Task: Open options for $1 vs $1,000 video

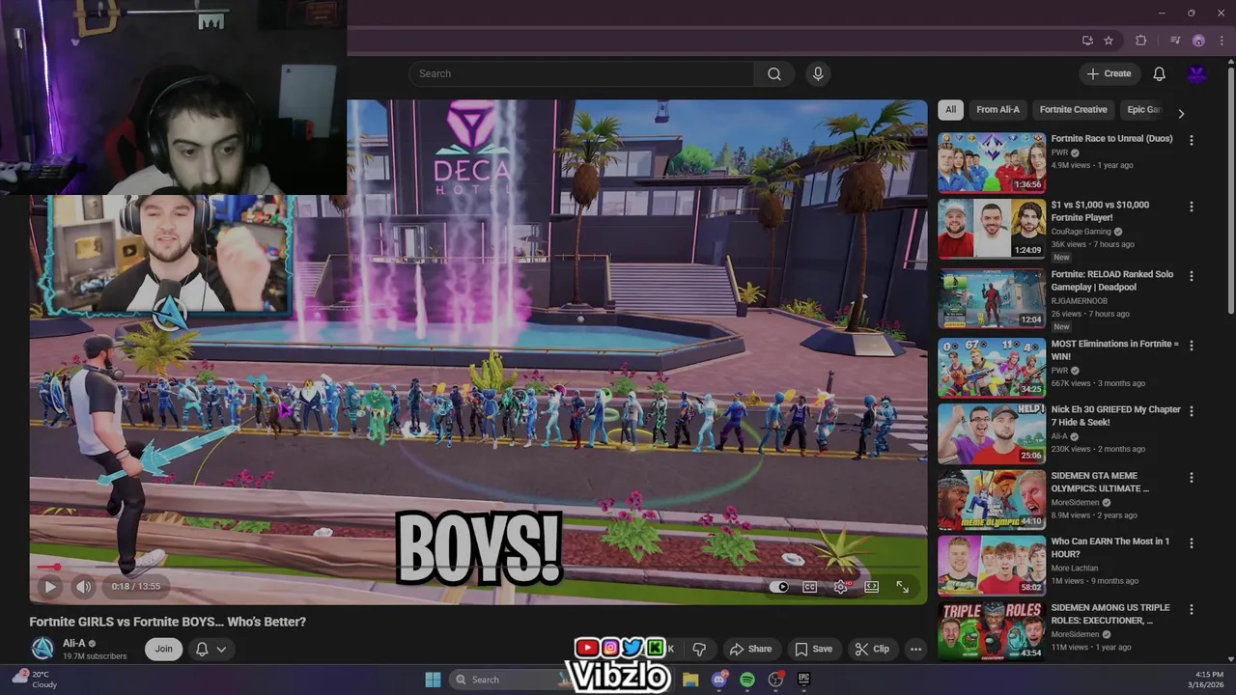Action: pyautogui.click(x=1191, y=207)
